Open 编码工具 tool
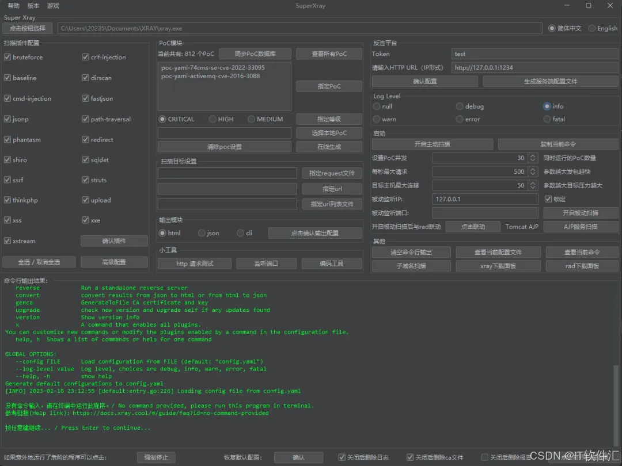 click(x=332, y=263)
